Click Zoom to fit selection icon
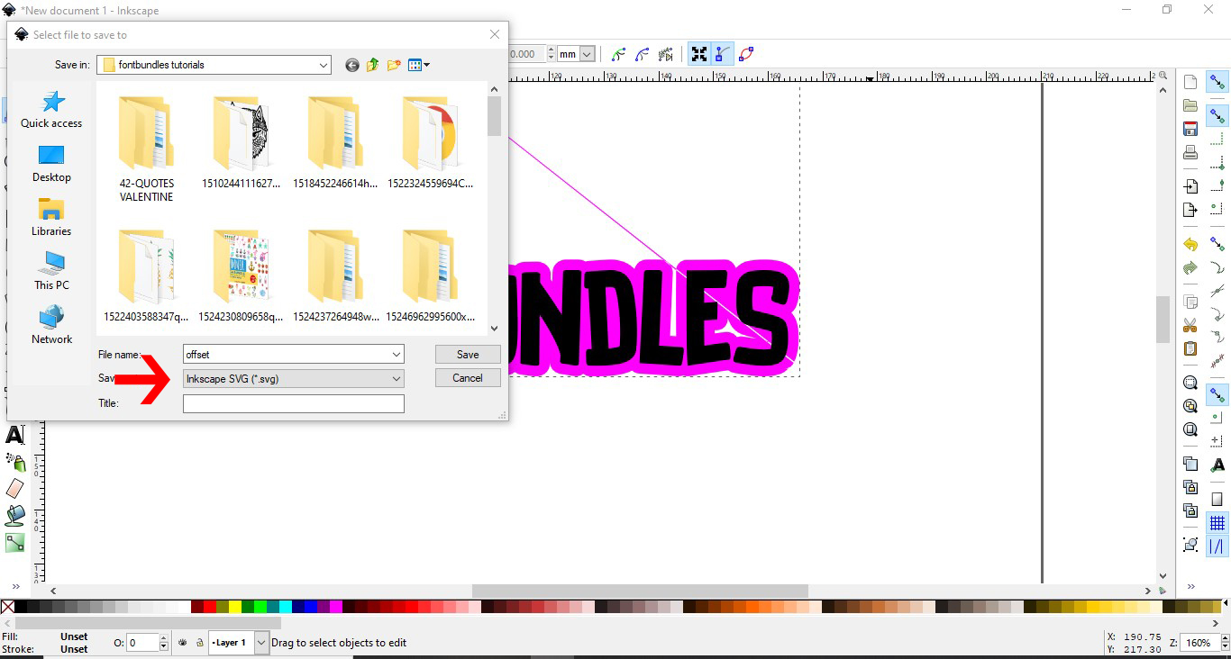This screenshot has width=1231, height=659. (1190, 383)
